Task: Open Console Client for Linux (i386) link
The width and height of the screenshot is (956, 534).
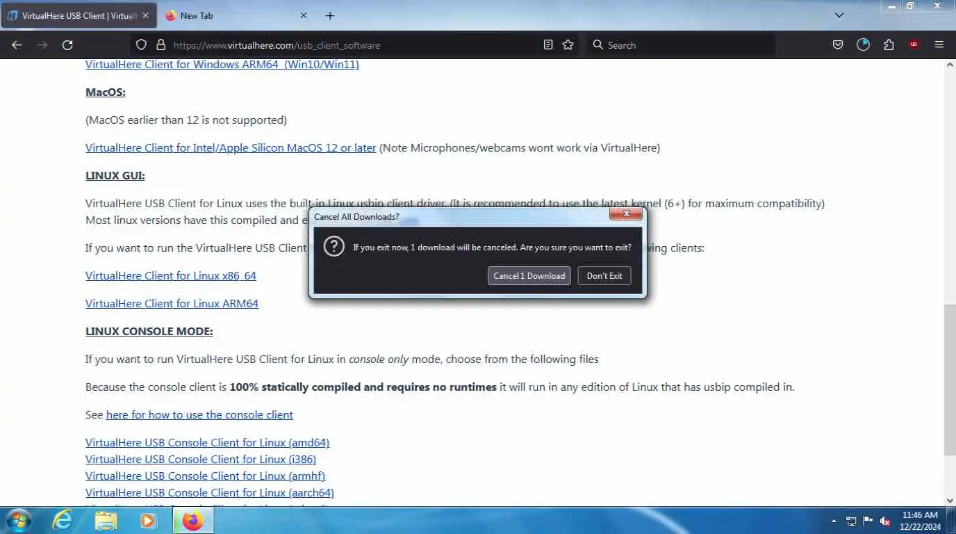Action: click(x=201, y=460)
